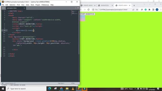Open the Tools menu
The height and width of the screenshot is (91, 162).
[32, 5]
